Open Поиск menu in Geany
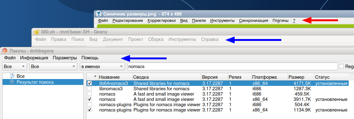 click(x=78, y=39)
